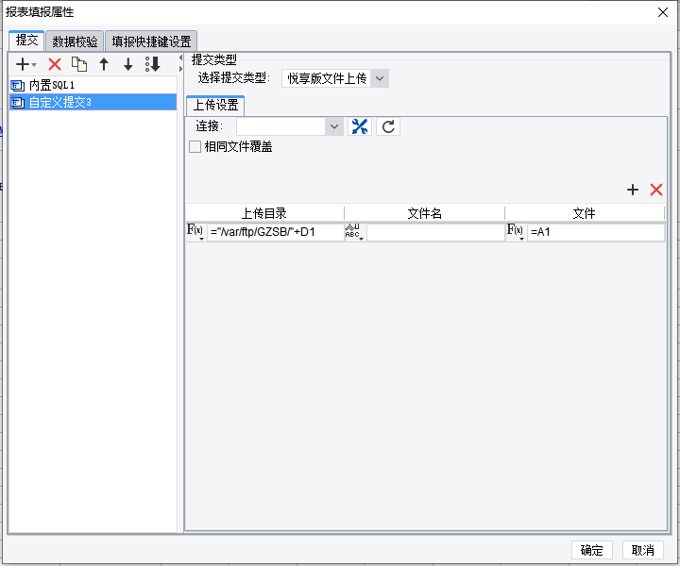Open connection settings wrench icon
This screenshot has height=566, width=680.
click(360, 126)
